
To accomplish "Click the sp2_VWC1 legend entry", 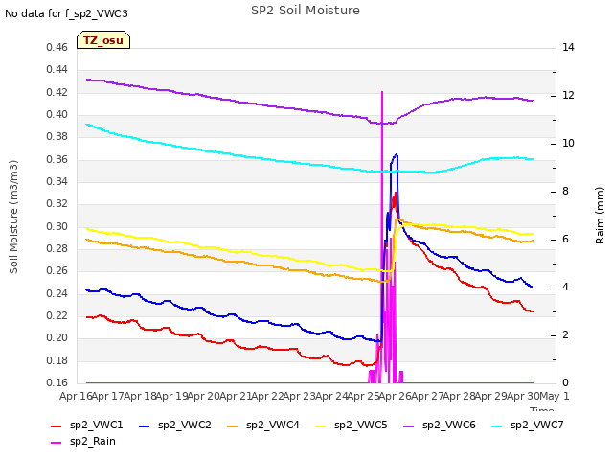I will (x=87, y=425).
